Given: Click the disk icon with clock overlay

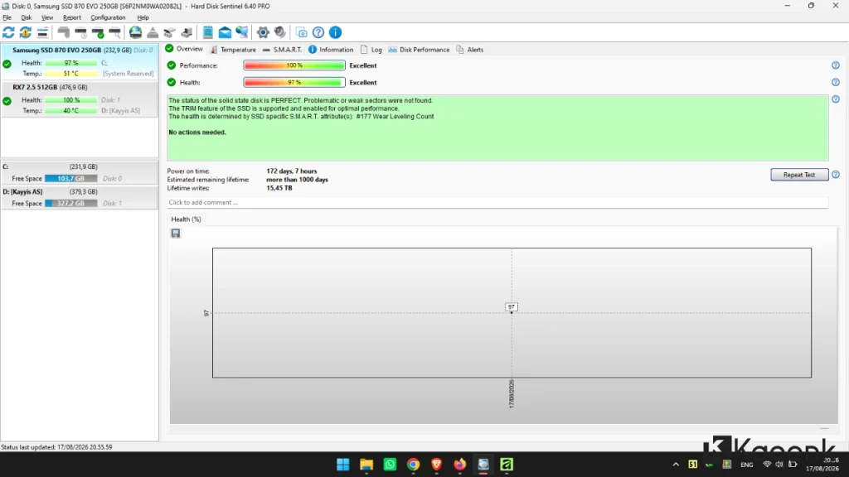Looking at the screenshot, I should (x=80, y=32).
